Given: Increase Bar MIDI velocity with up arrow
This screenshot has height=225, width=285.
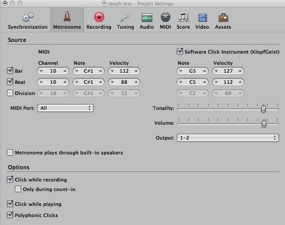Looking at the screenshot, I should 136,71.
